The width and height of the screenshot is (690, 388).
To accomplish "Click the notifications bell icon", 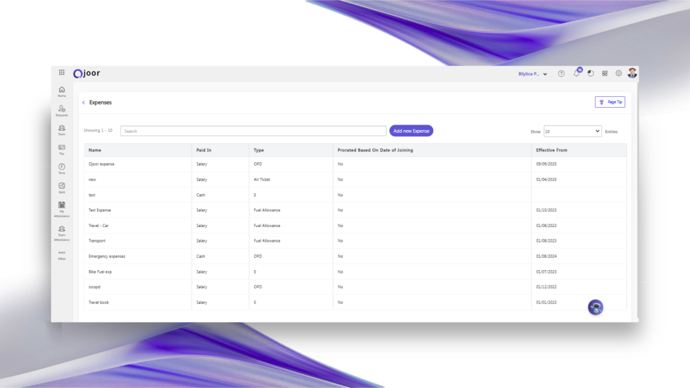I will (x=576, y=73).
